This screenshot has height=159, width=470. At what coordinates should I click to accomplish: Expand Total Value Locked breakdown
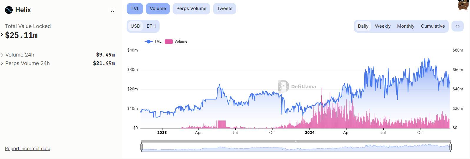(x=2, y=35)
